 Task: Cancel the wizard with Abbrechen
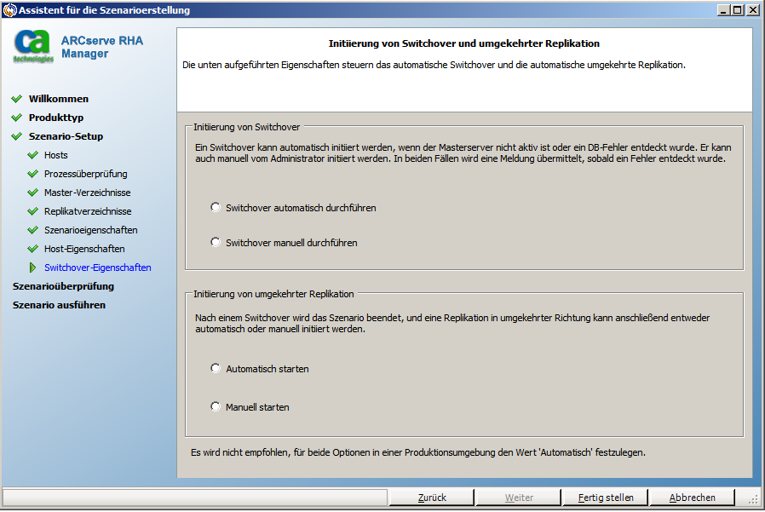click(692, 498)
